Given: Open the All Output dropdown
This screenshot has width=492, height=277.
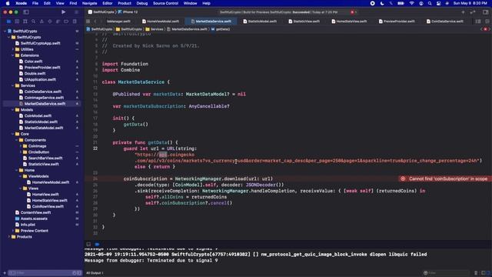Looking at the screenshot, I should pyautogui.click(x=95, y=273).
